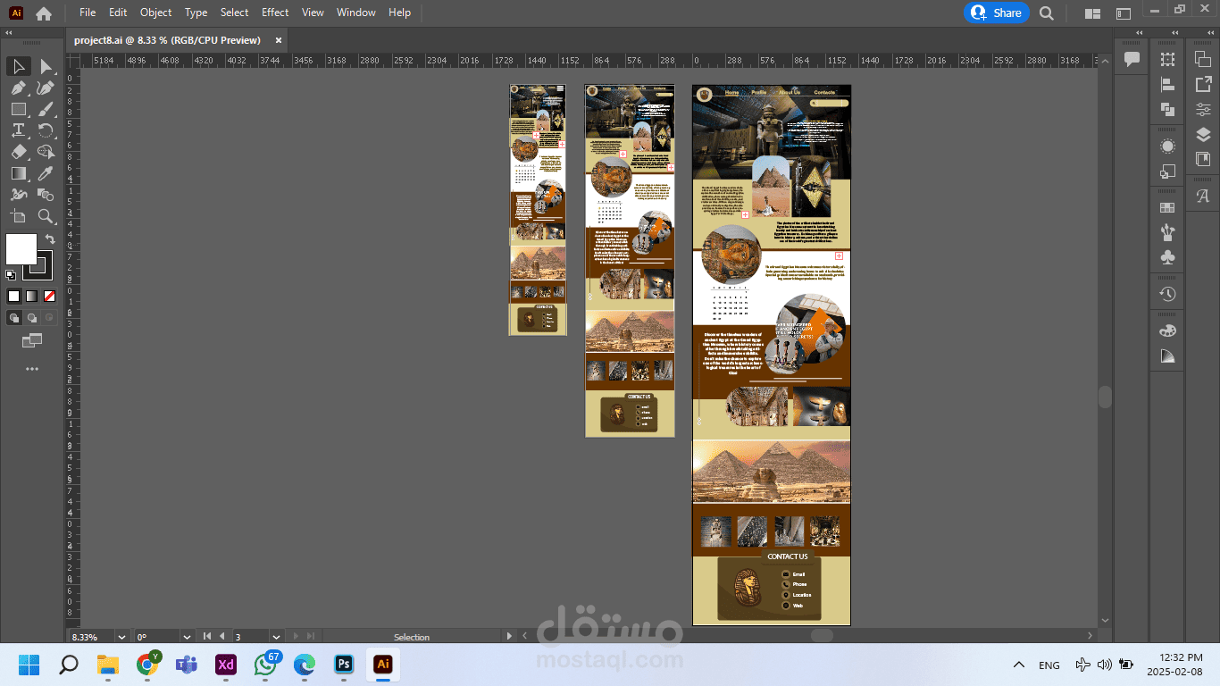Select the Shape Builder tool
Image resolution: width=1220 pixels, height=686 pixels.
[46, 153]
